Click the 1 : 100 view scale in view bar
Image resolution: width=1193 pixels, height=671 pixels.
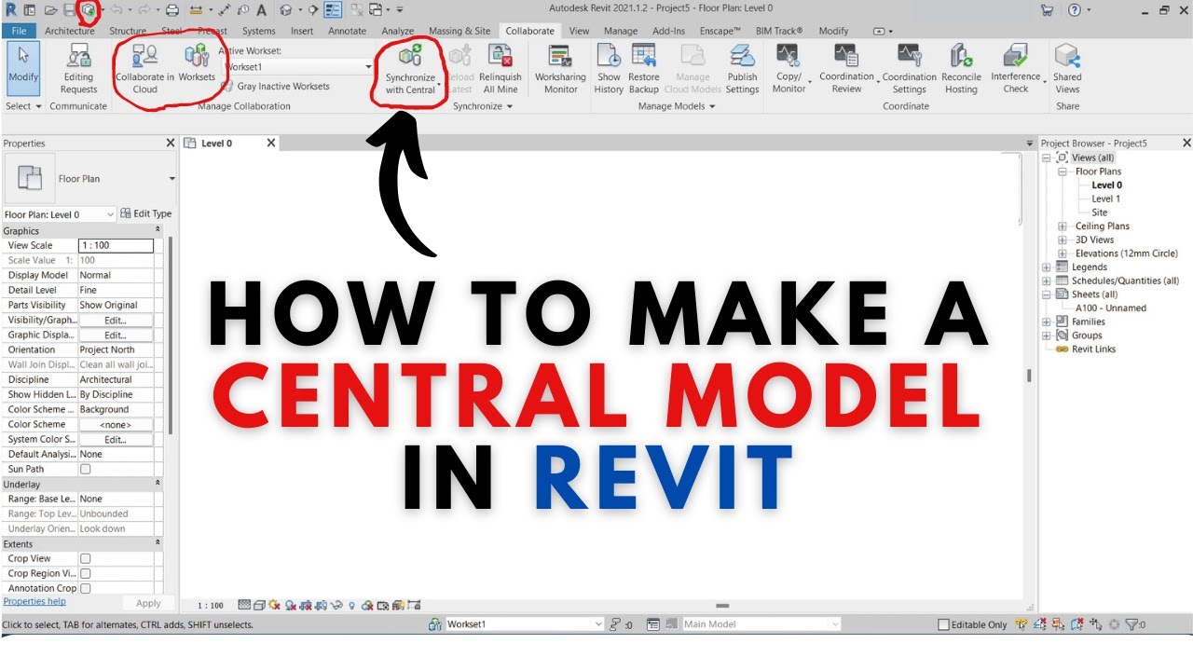(212, 606)
